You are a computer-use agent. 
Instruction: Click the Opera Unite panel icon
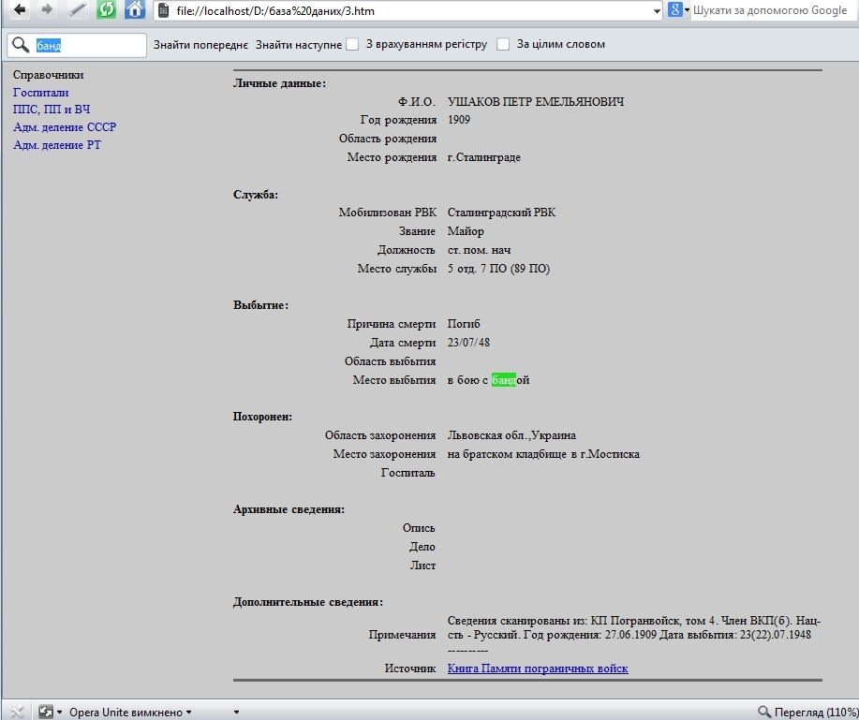click(46, 712)
